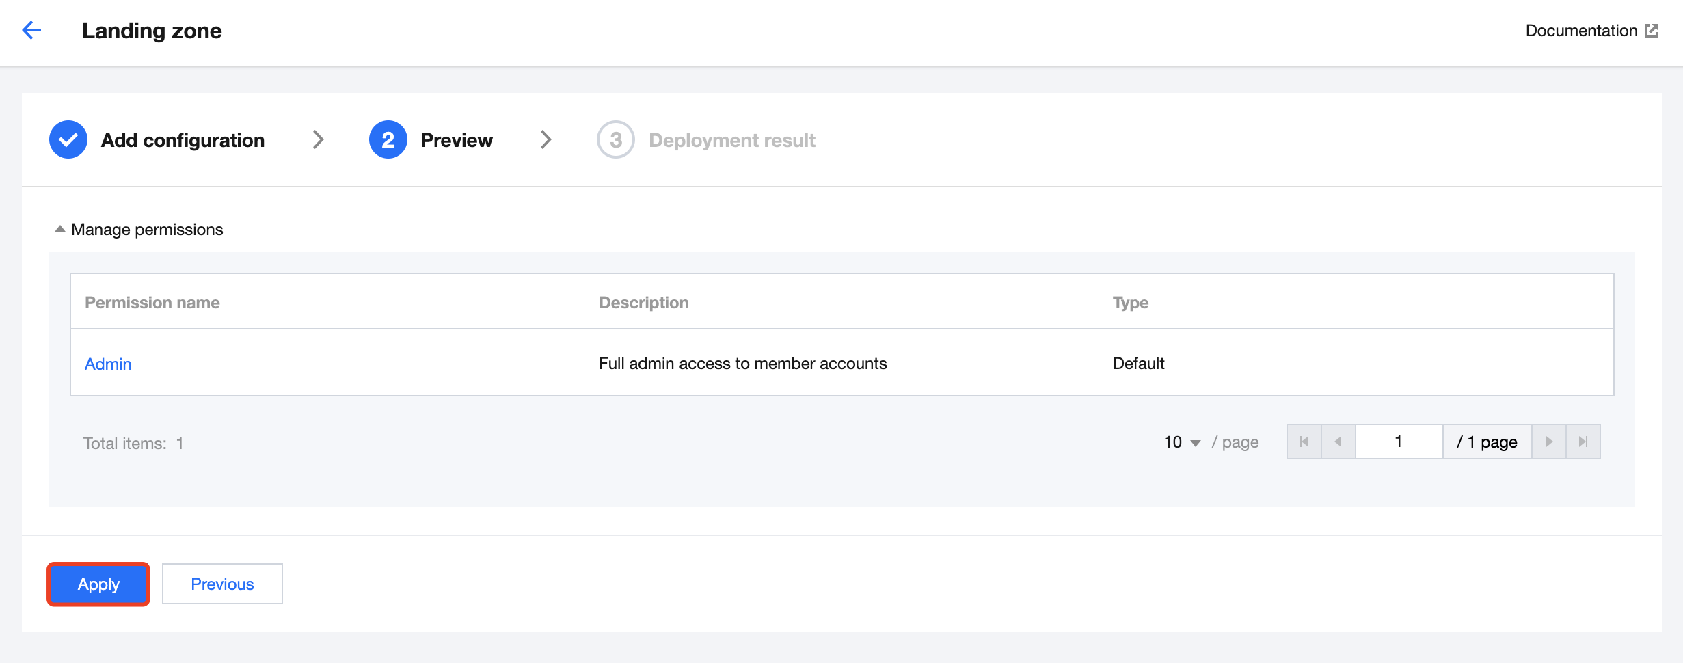
Task: Open the items per page dropdown
Action: pos(1182,442)
